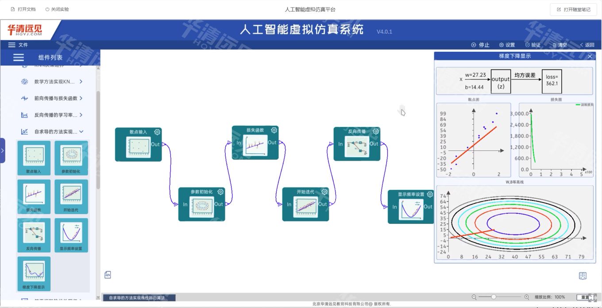
Task: Click the zoom scale slider handle
Action: pyautogui.click(x=494, y=297)
